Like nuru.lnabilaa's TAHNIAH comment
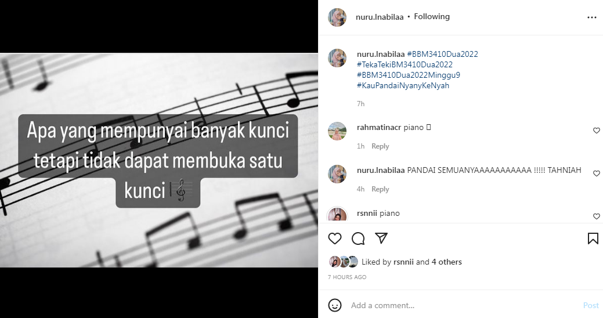The image size is (603, 318). click(x=597, y=174)
